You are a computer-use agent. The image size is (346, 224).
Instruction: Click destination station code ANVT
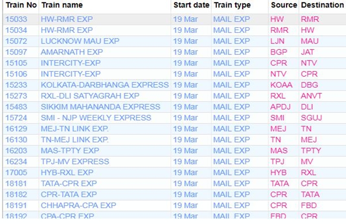(311, 96)
